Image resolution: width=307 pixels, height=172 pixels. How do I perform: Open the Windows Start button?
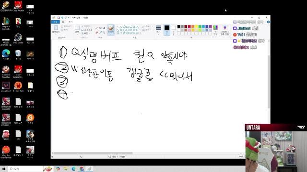tap(4, 169)
